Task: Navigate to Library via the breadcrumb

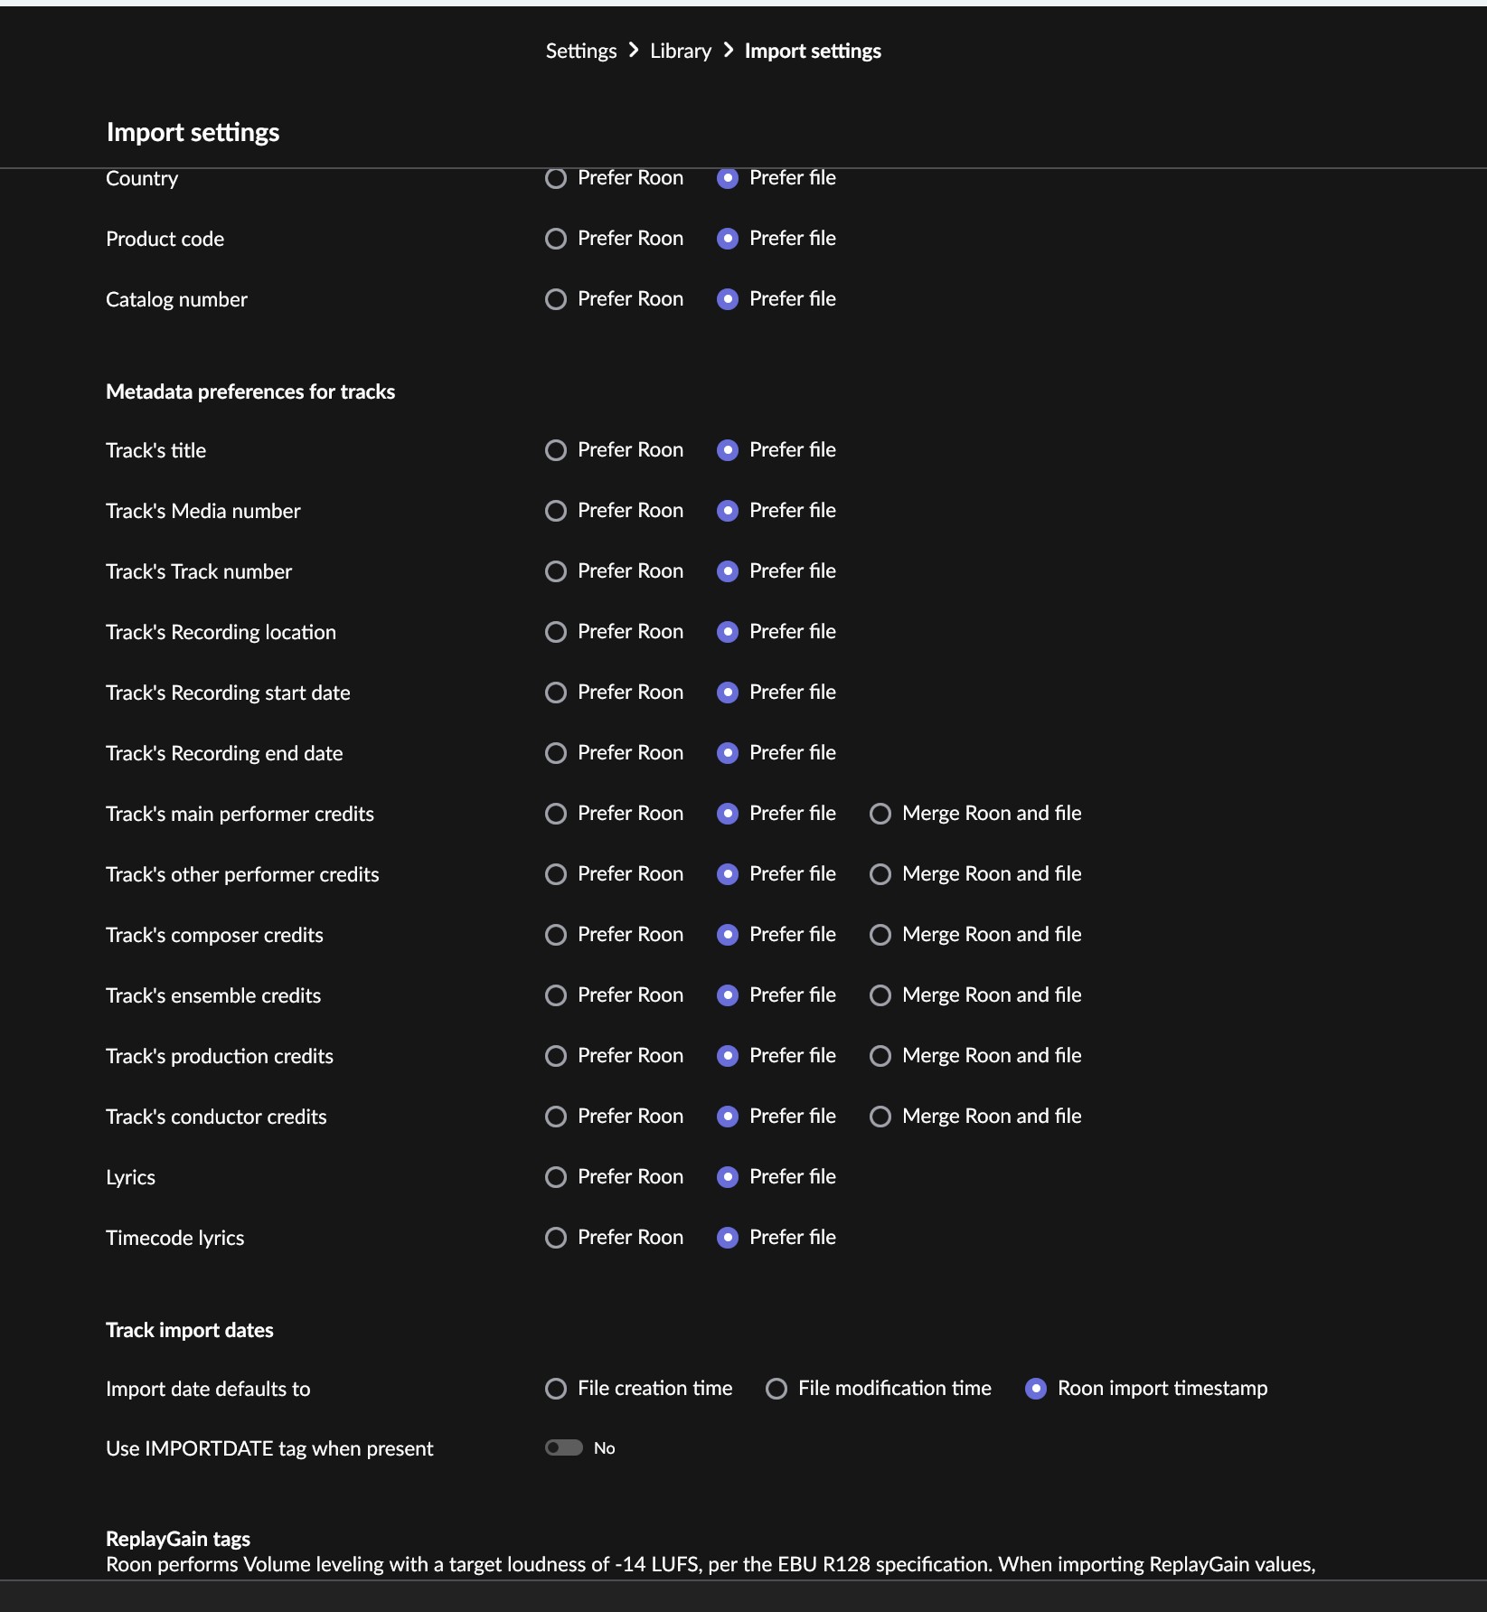Action: coord(679,51)
